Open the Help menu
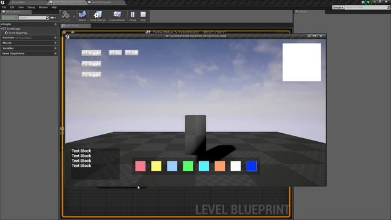The width and height of the screenshot is (391, 220). point(54,7)
